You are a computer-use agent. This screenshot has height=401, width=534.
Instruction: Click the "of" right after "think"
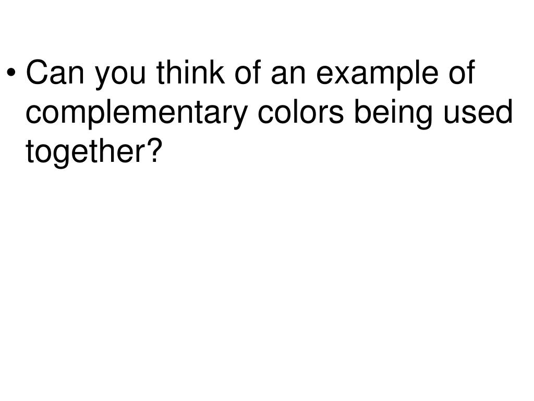(248, 72)
